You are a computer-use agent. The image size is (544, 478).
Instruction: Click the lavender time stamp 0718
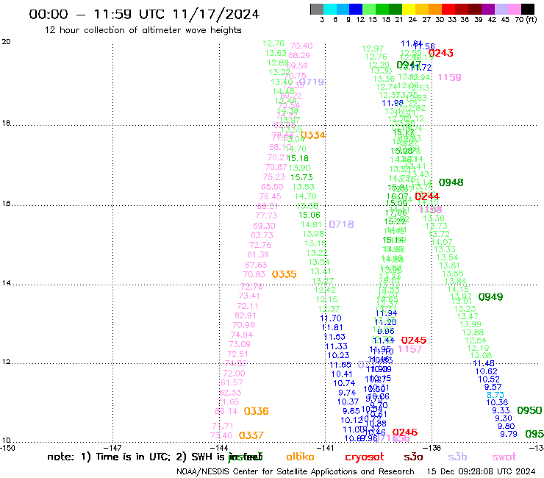click(x=341, y=224)
